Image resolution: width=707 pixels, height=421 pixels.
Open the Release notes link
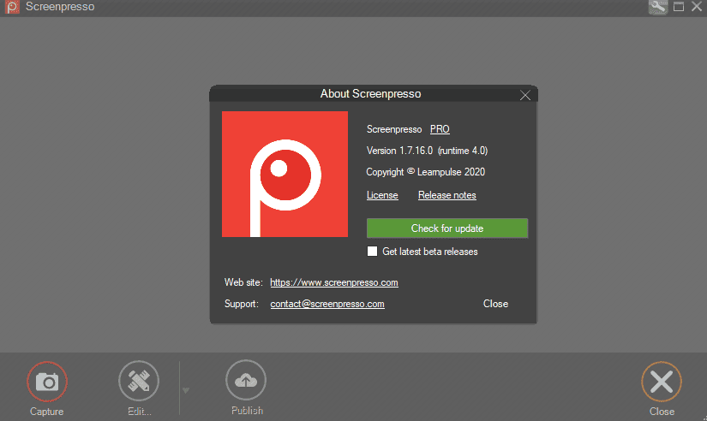click(446, 195)
